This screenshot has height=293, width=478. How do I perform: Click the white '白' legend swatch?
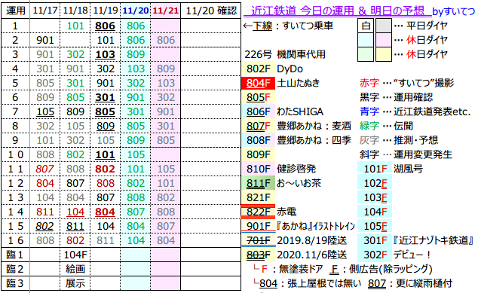click(x=366, y=26)
